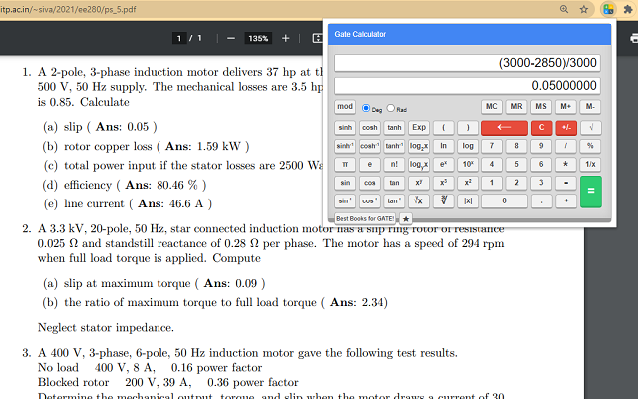Print the PDF with the printer icon

coord(634,38)
